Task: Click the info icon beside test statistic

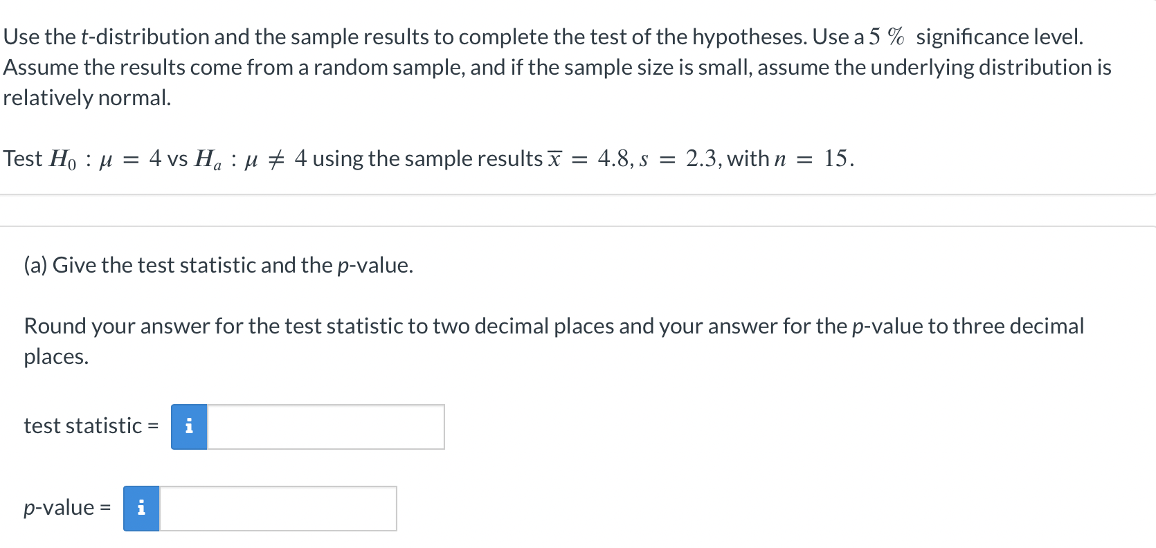Action: pyautogui.click(x=188, y=426)
